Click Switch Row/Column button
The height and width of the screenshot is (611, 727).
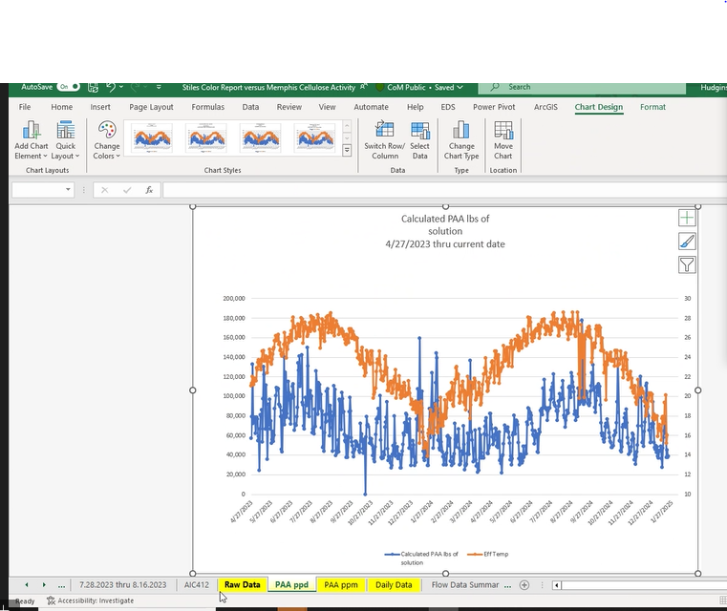pyautogui.click(x=384, y=138)
